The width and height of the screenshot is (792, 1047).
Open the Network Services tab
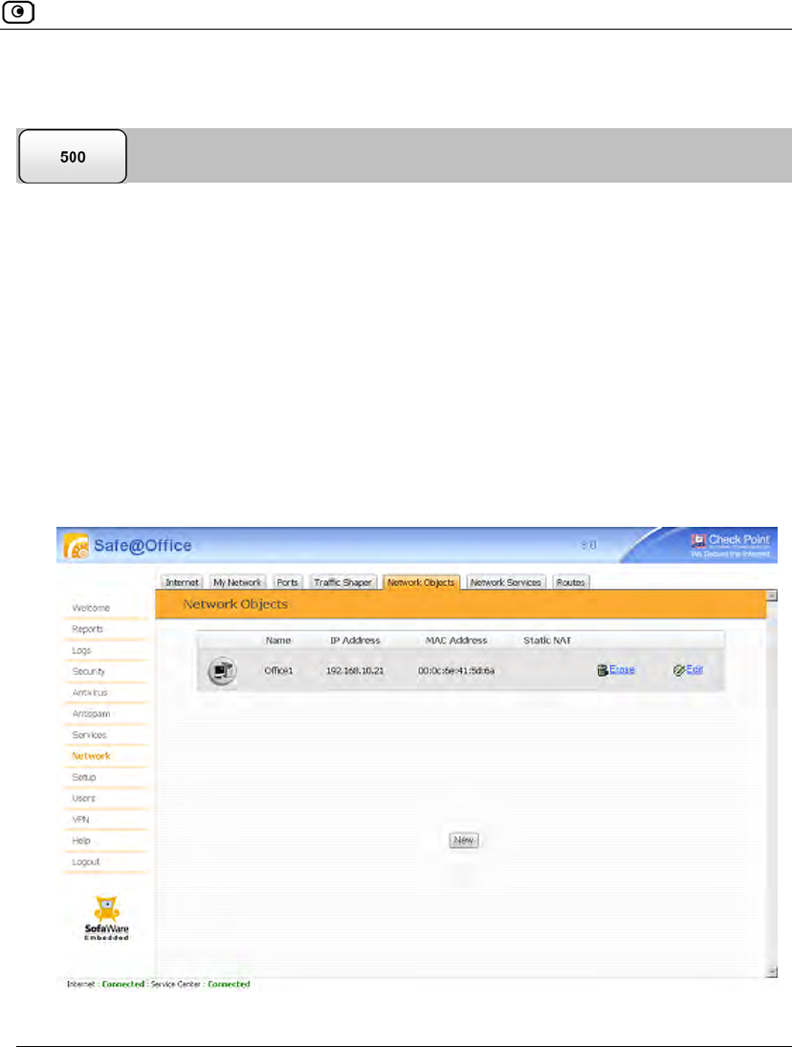point(505,582)
